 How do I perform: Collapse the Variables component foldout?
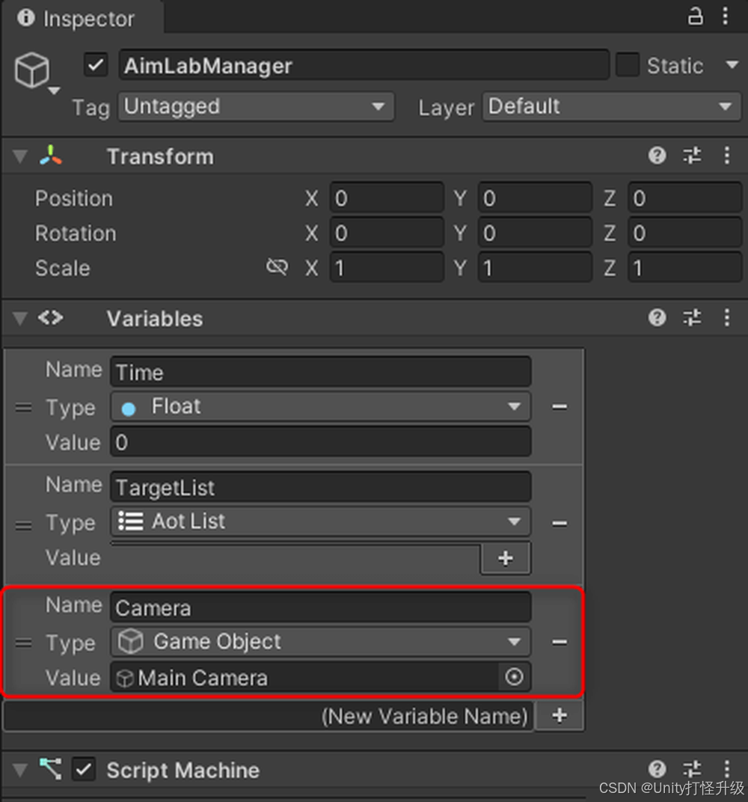[20, 319]
